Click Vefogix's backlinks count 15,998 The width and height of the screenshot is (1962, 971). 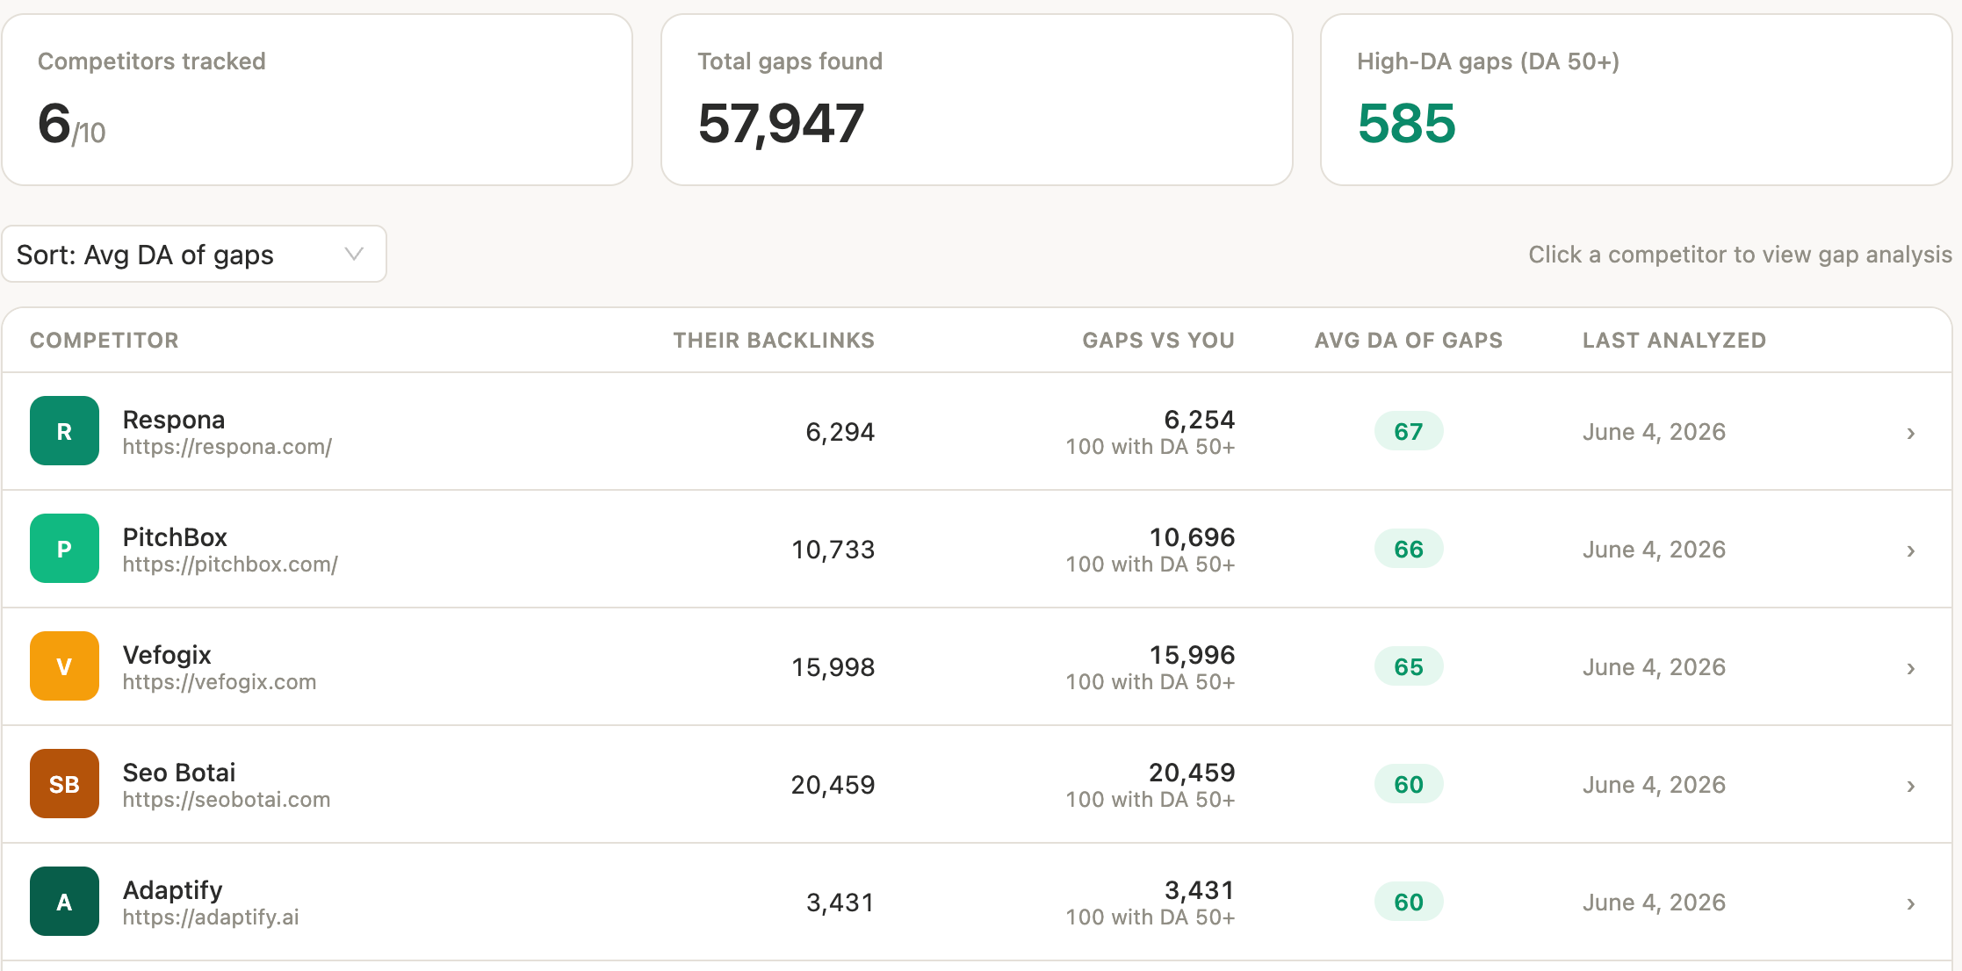coord(833,667)
